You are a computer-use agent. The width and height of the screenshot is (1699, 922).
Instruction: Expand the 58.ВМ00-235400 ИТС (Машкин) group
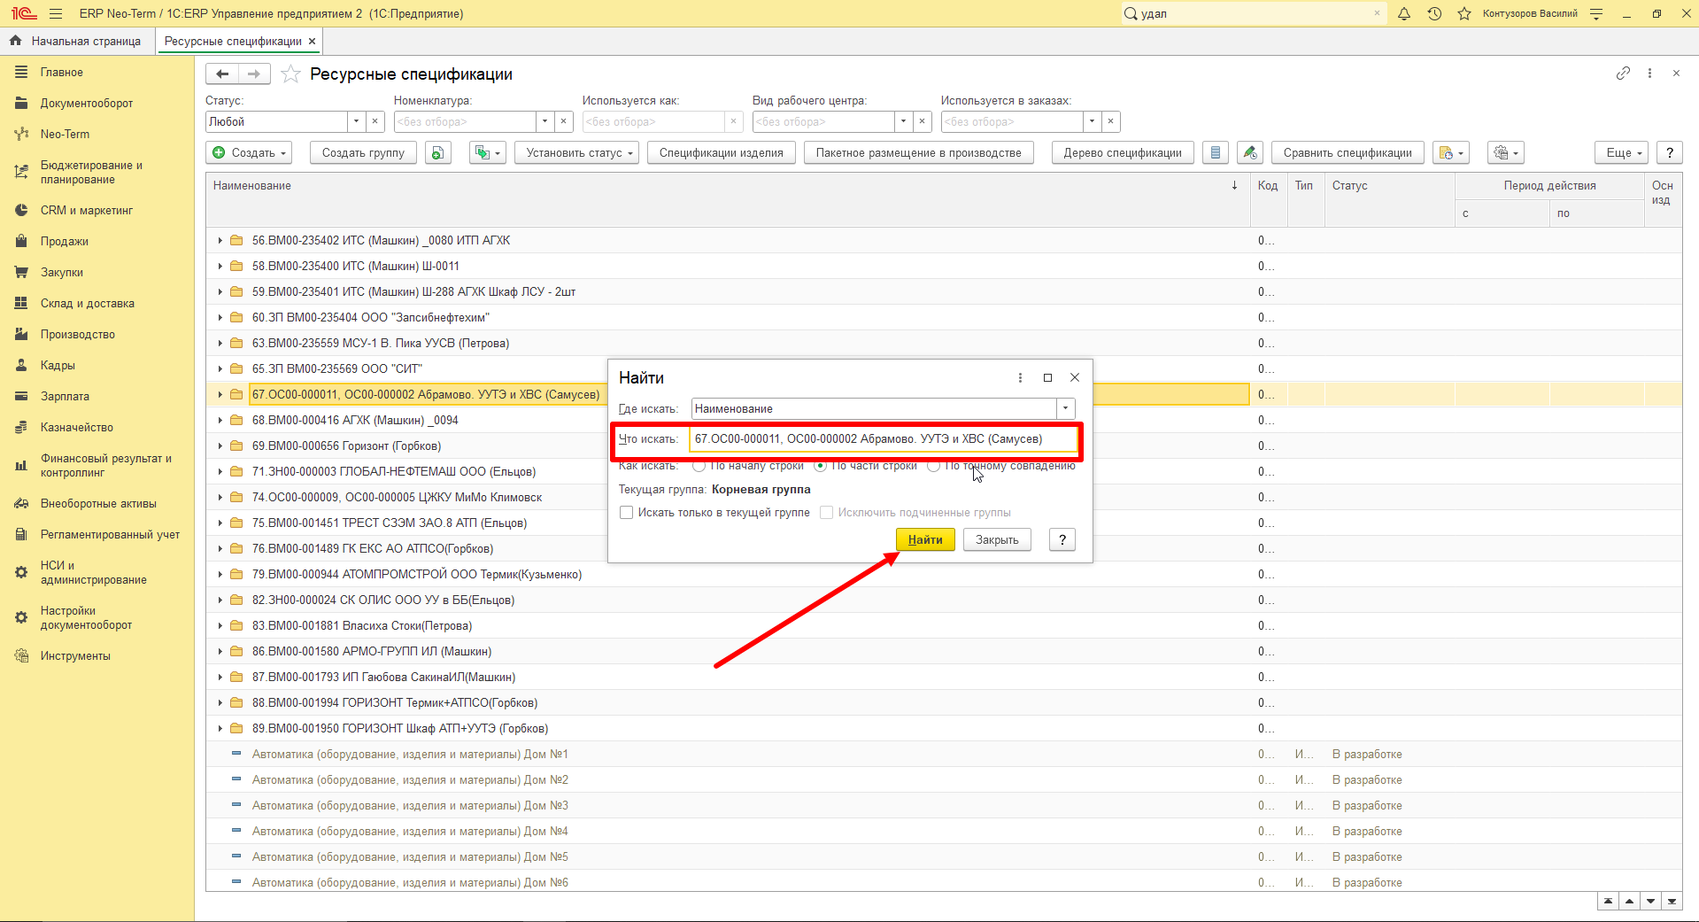[x=220, y=266]
